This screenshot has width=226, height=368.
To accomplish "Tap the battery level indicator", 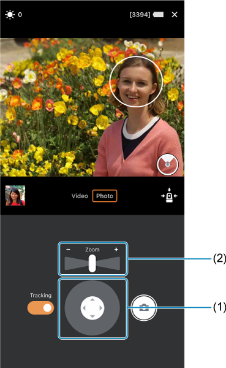I will [x=159, y=15].
